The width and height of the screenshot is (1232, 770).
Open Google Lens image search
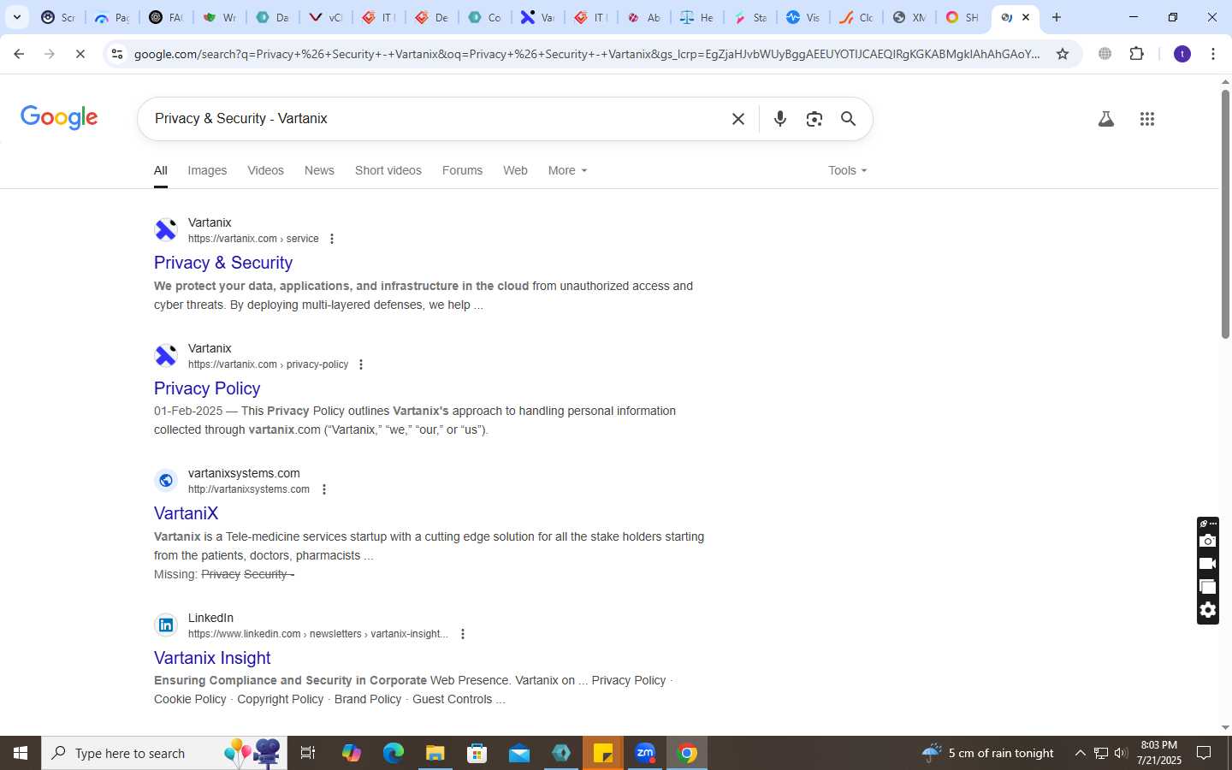coord(814,119)
